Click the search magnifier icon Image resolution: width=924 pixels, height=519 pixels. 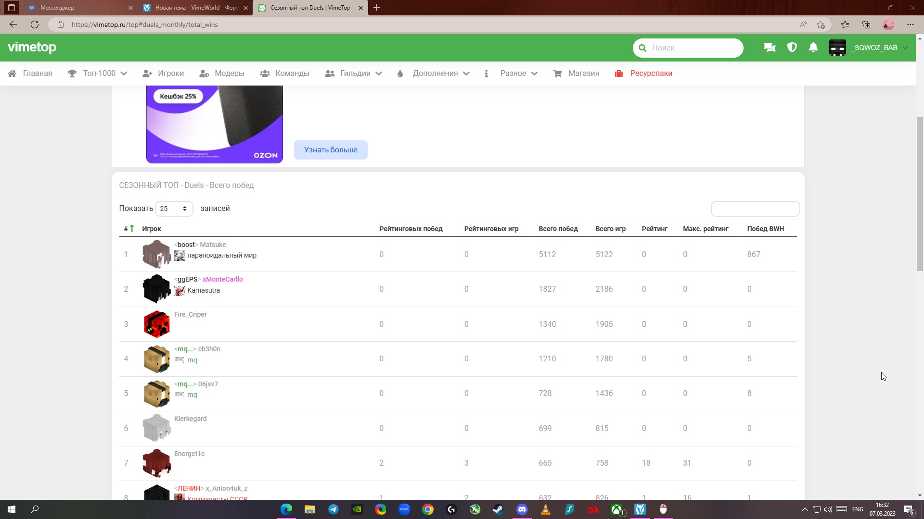click(642, 48)
